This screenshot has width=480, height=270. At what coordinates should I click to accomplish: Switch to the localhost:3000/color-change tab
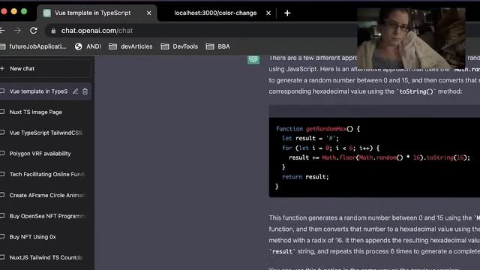(x=215, y=13)
